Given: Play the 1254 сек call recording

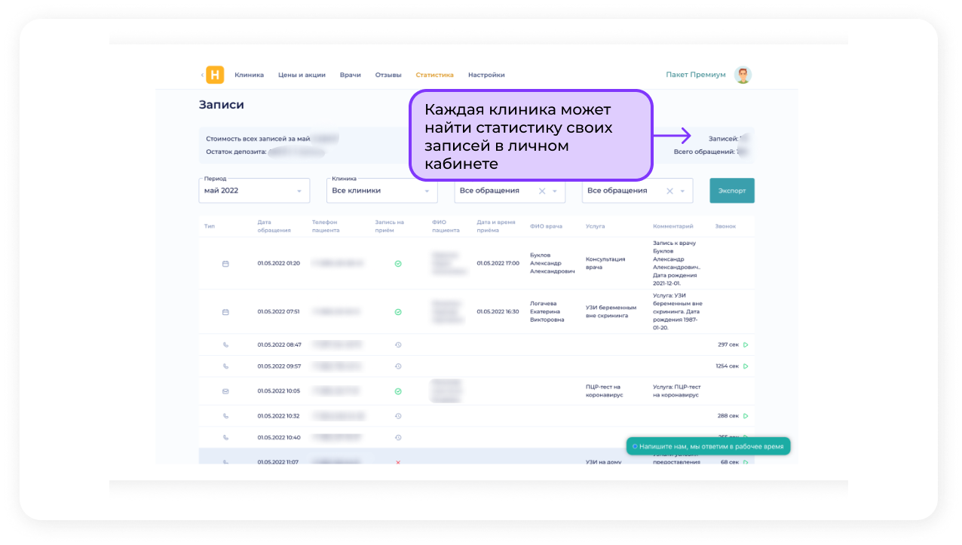Looking at the screenshot, I should click(x=745, y=366).
